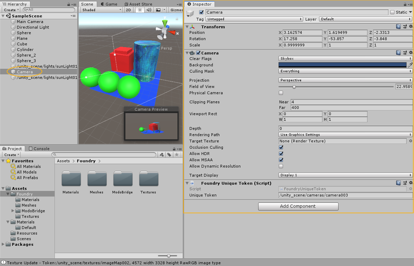Screen dimensions: 414x266
Task: Toggle scene lighting sun icon
Action: tap(140, 10)
